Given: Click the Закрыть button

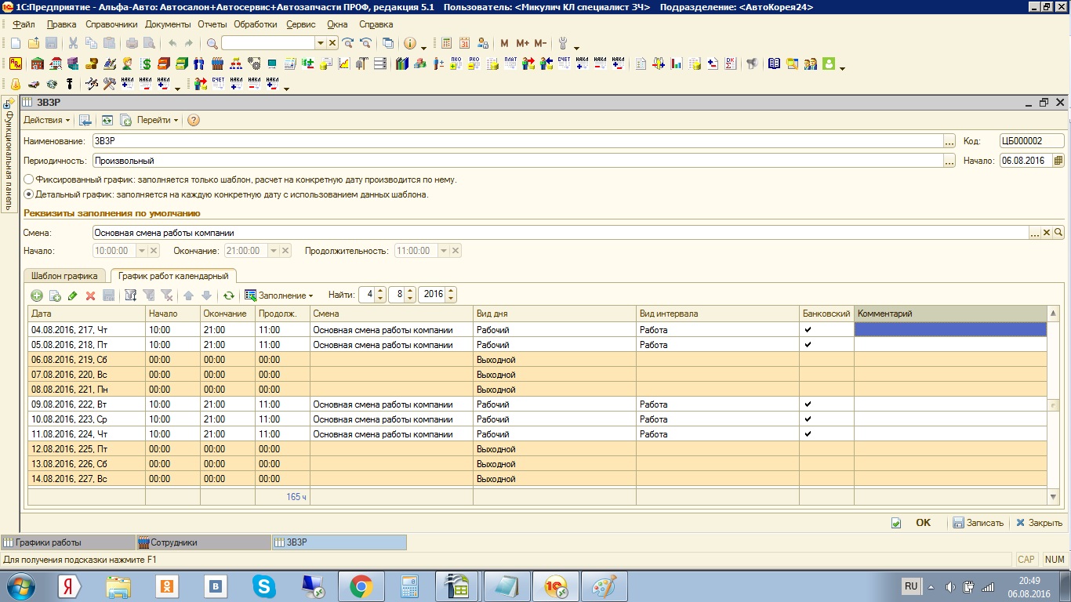Looking at the screenshot, I should point(1040,523).
